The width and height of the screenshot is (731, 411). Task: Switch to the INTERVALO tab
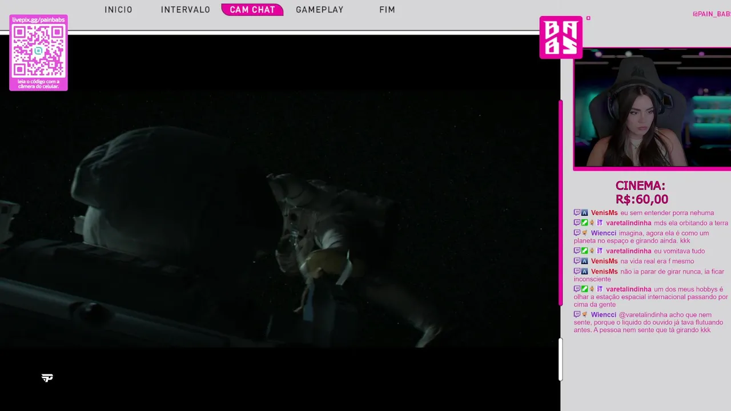[186, 10]
